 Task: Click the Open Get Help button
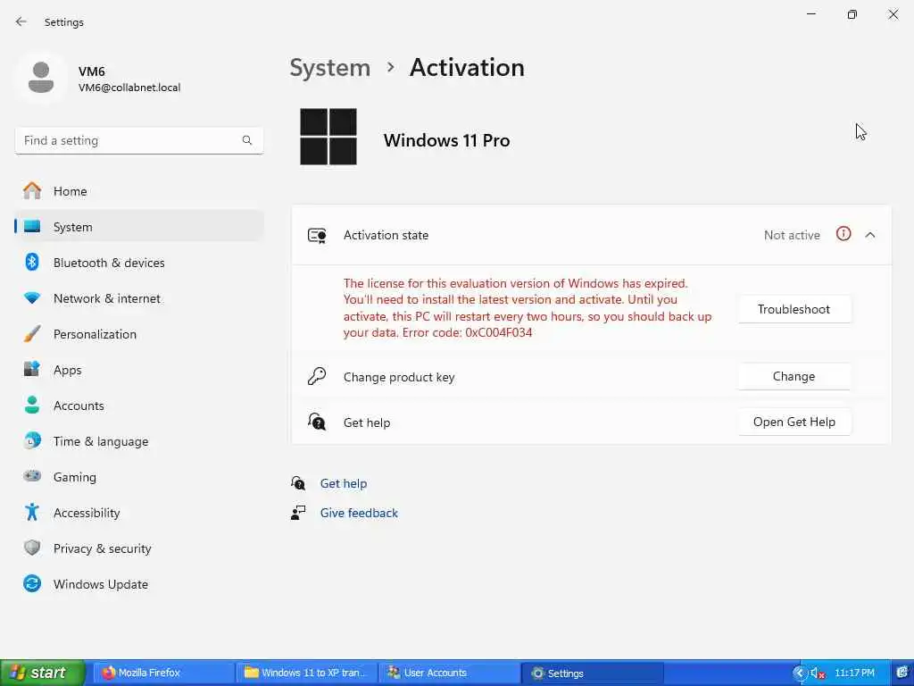point(794,422)
